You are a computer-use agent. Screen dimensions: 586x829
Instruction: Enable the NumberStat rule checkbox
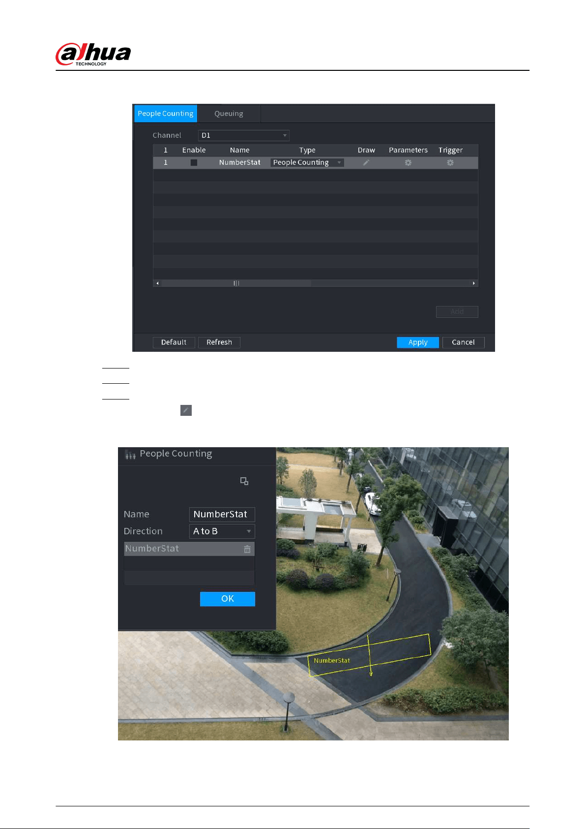194,162
